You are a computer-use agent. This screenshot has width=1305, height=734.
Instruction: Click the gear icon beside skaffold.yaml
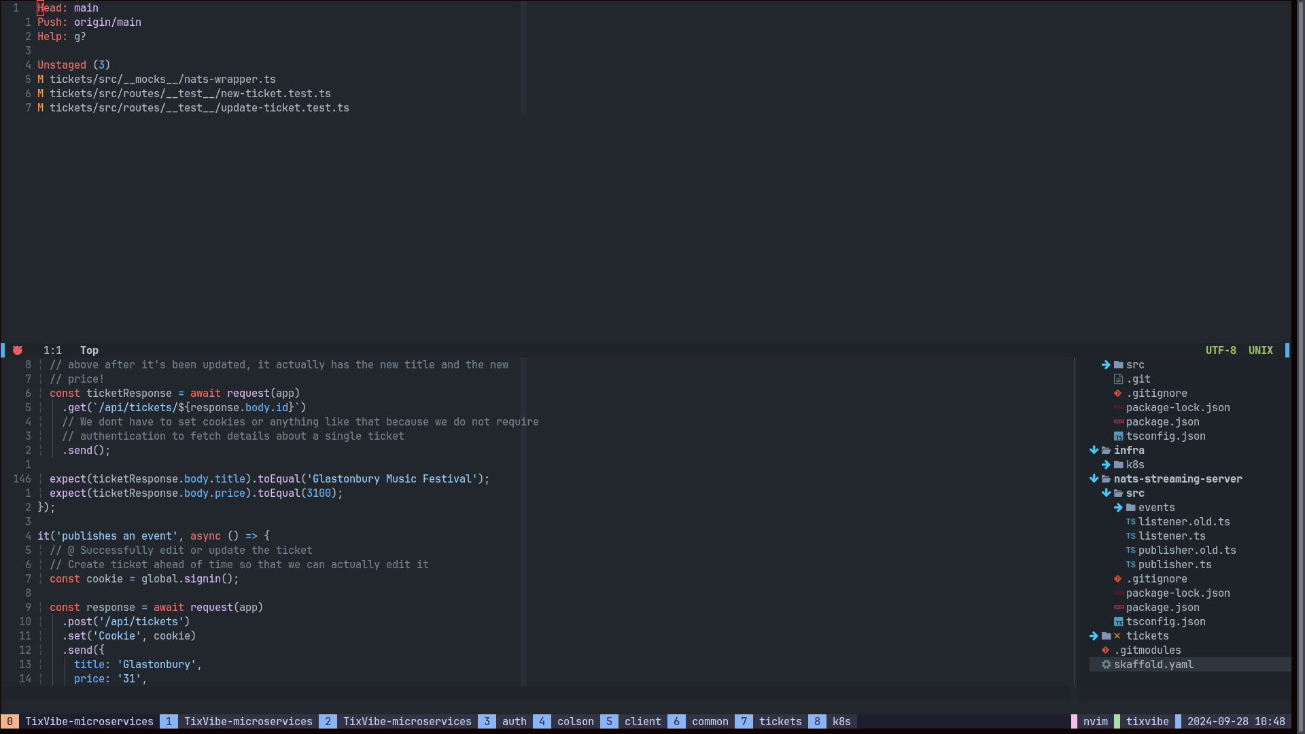(x=1106, y=665)
